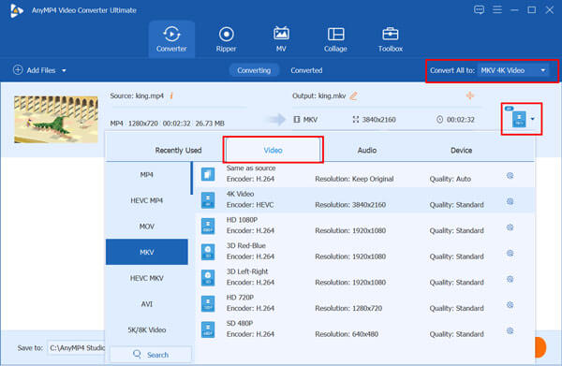Click the 'Source: king.mp4' label
Viewport: 562px width, 366px height.
pos(137,95)
